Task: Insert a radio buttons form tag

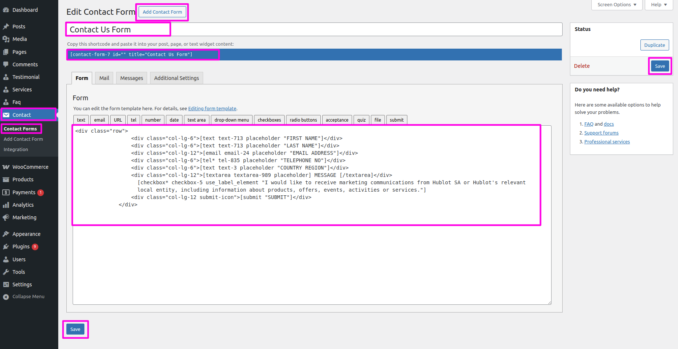Action: click(303, 120)
